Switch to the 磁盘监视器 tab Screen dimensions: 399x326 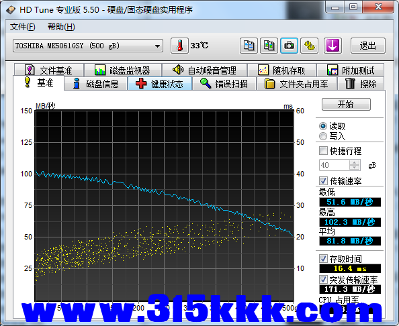pos(123,70)
